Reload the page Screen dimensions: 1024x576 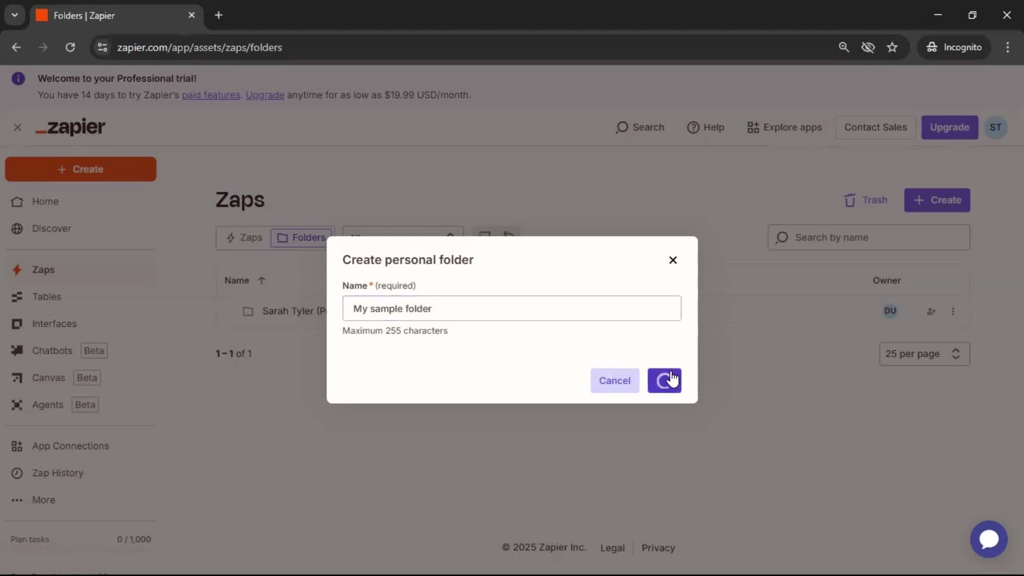click(70, 47)
